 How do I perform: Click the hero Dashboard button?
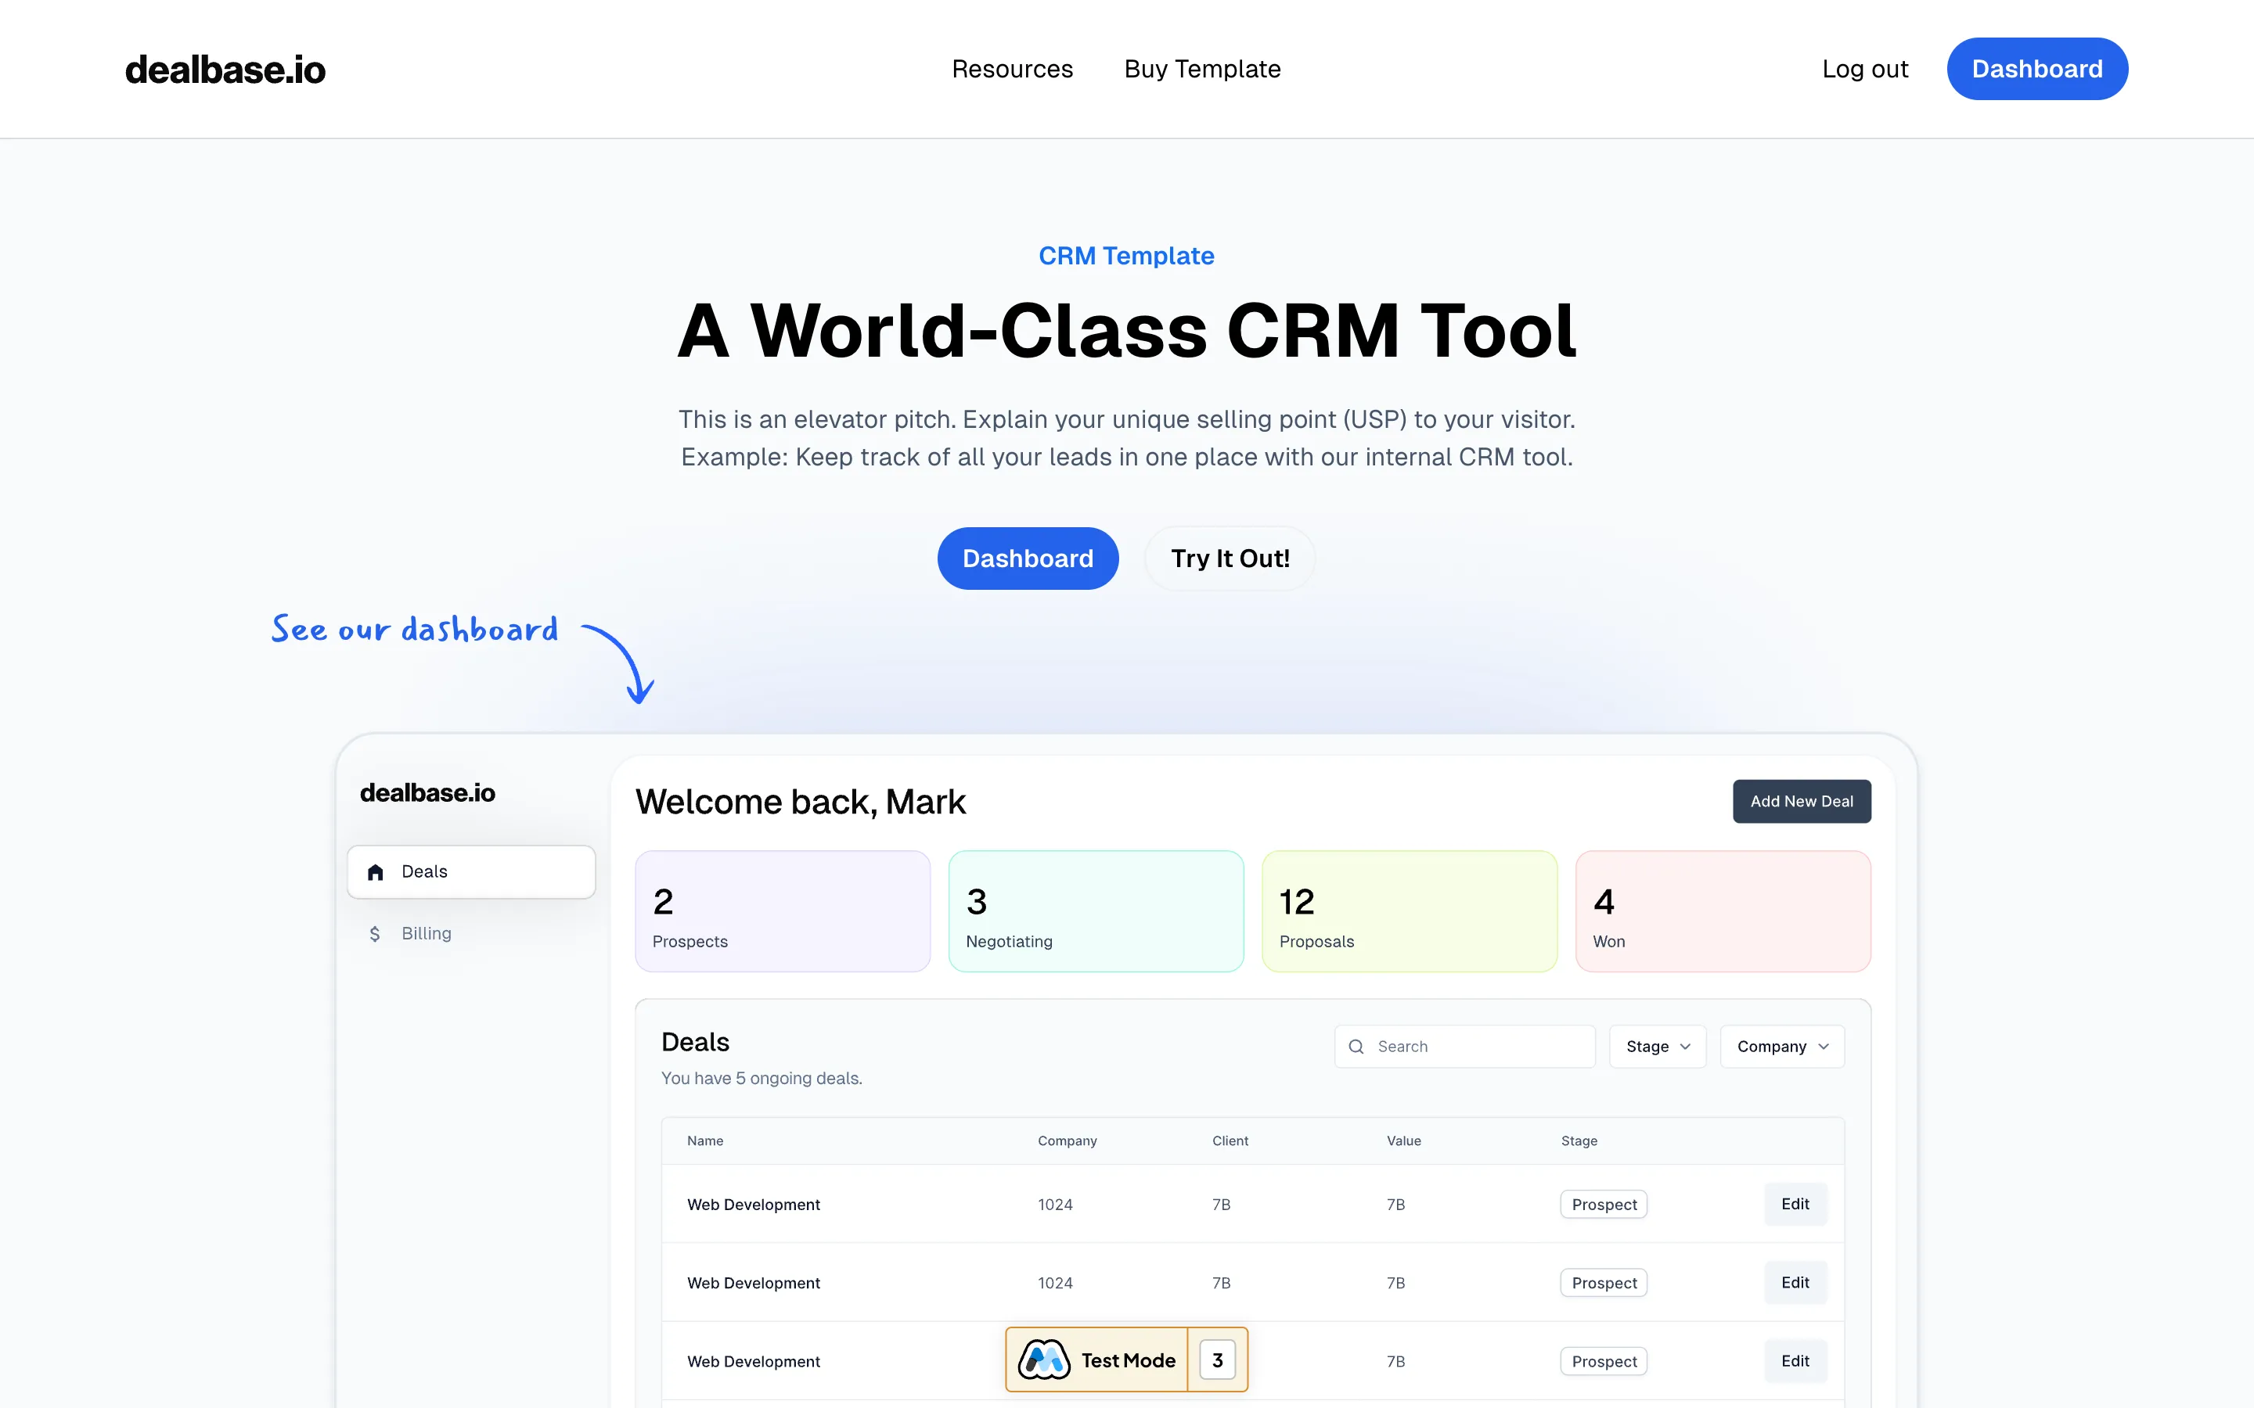1028,559
